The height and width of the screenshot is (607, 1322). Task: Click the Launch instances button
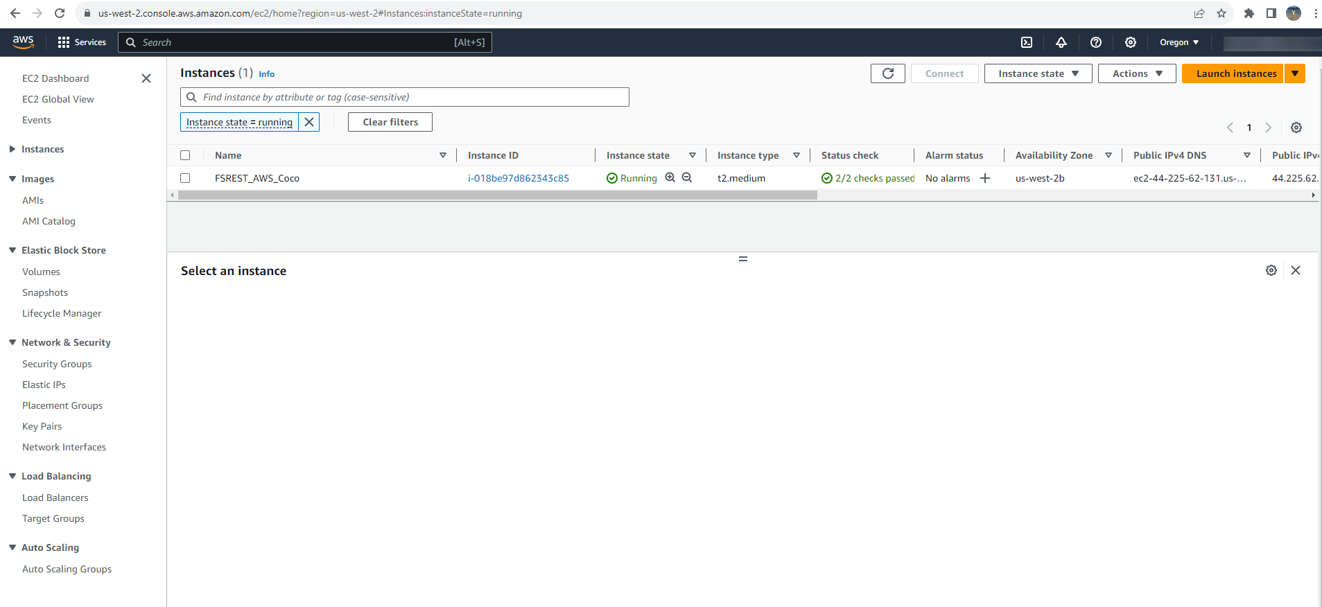pyautogui.click(x=1233, y=73)
